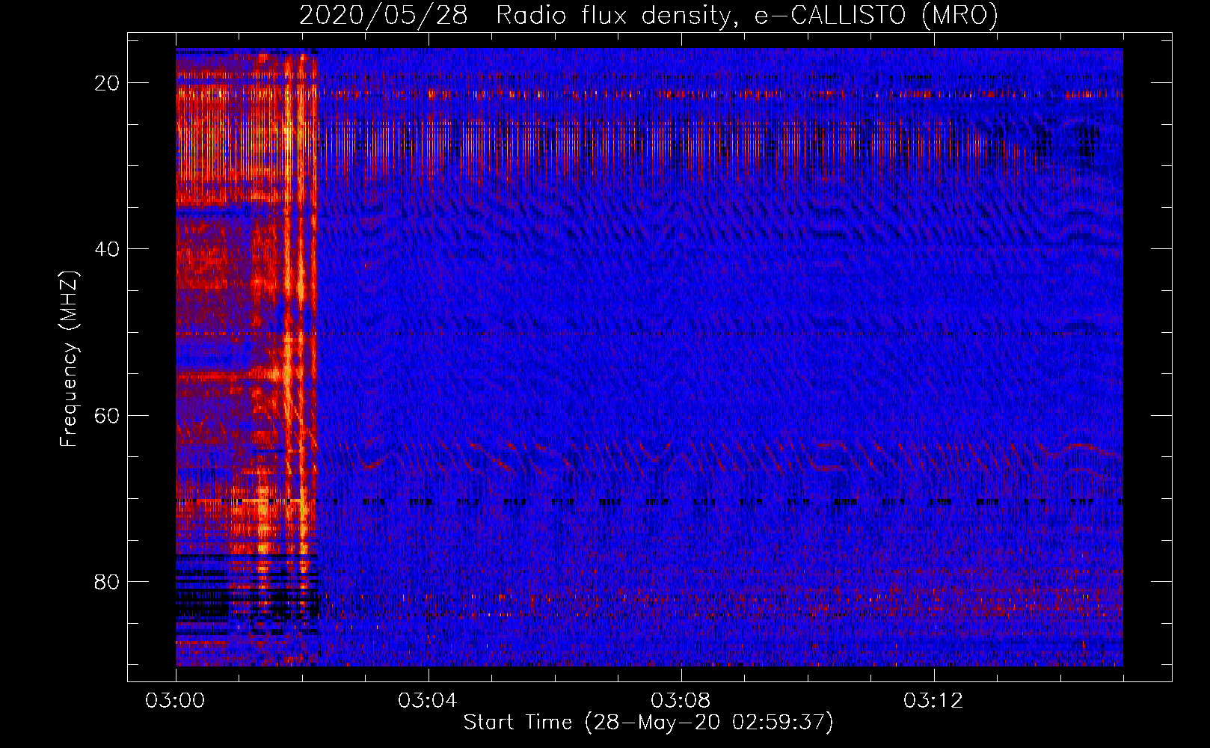Click the '03:04' time tick label
This screenshot has height=748, width=1210.
click(428, 701)
